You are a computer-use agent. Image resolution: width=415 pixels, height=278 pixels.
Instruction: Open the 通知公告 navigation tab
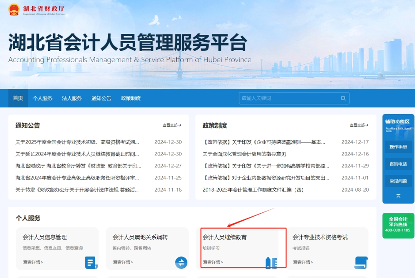(101, 98)
